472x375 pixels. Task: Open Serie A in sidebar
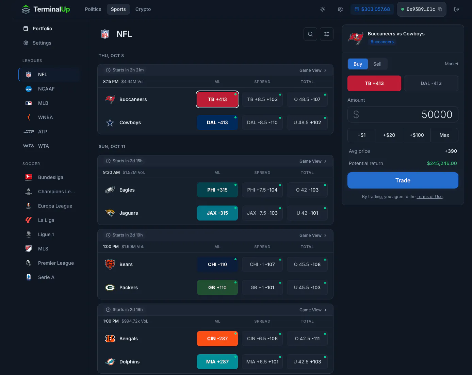click(x=49, y=277)
